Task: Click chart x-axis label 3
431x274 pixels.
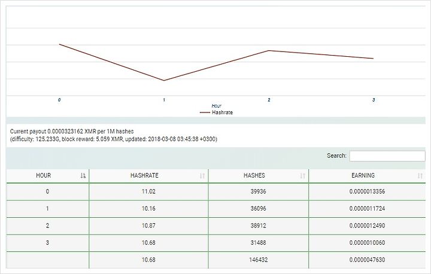Action: (x=374, y=100)
